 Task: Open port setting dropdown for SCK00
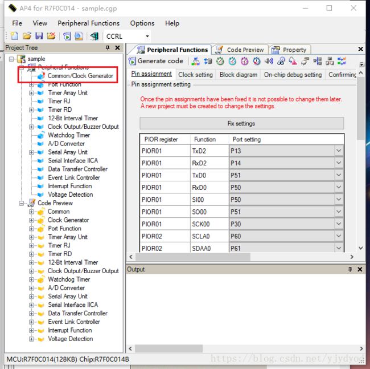(339, 224)
